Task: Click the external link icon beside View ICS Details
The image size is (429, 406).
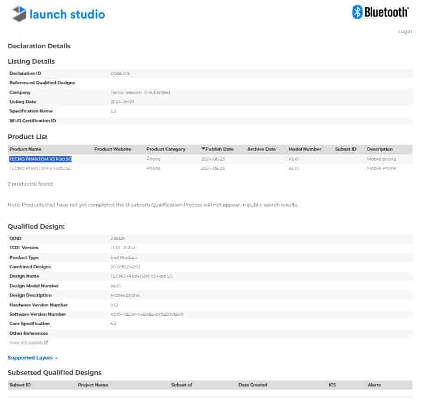Action: click(46, 343)
